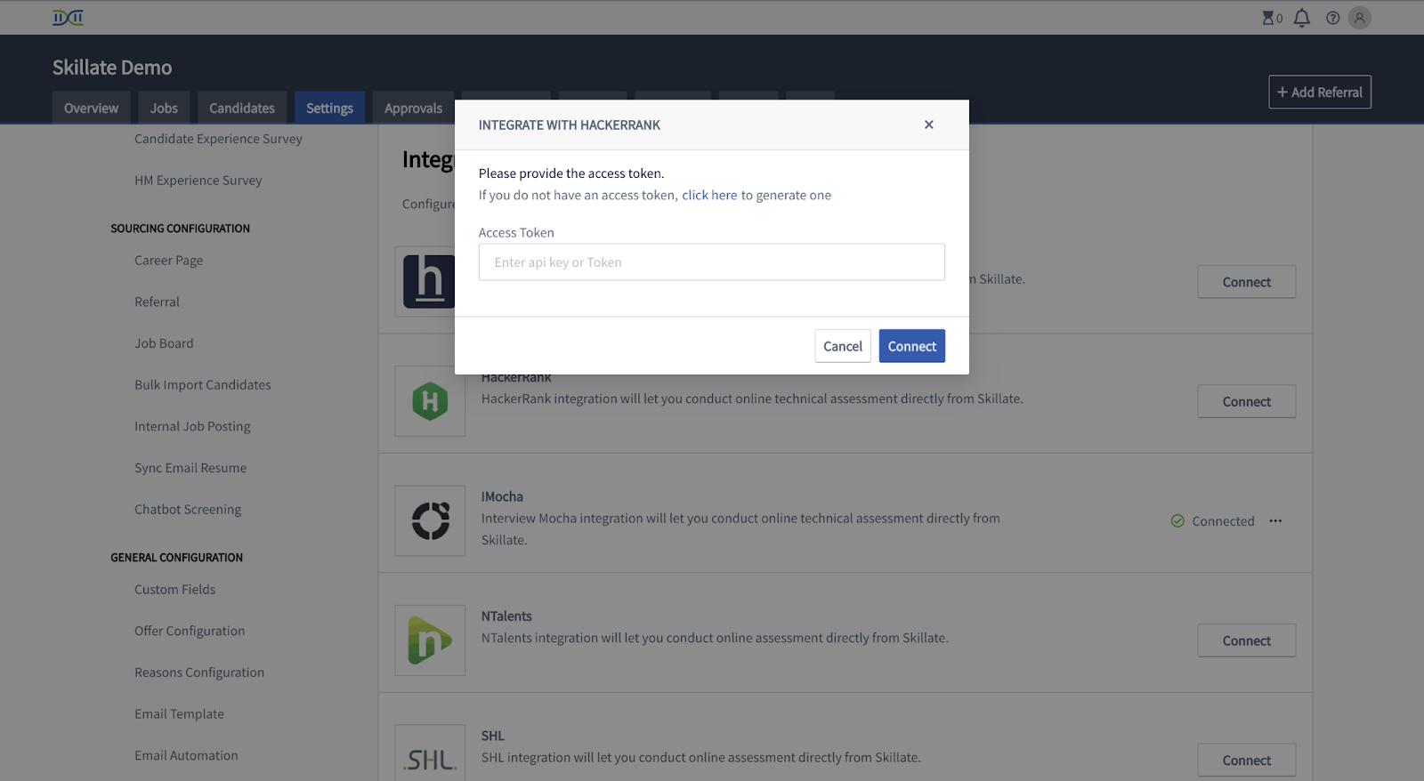Click the NTalents logo thumbnail
The width and height of the screenshot is (1424, 781).
430,640
